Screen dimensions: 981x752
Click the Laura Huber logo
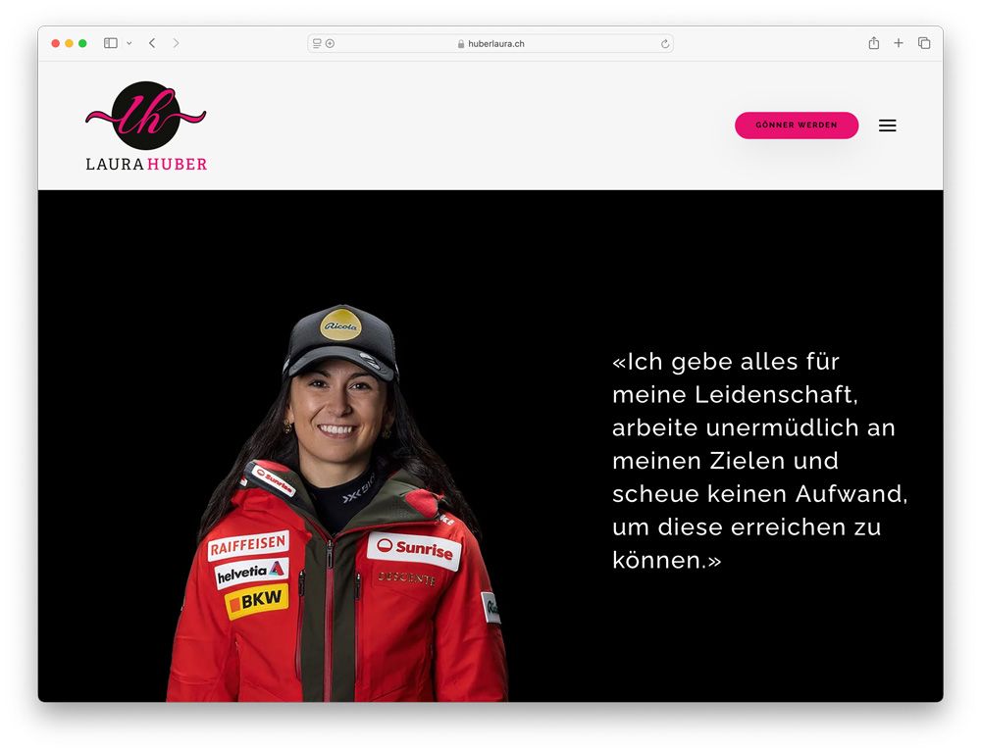click(x=146, y=126)
